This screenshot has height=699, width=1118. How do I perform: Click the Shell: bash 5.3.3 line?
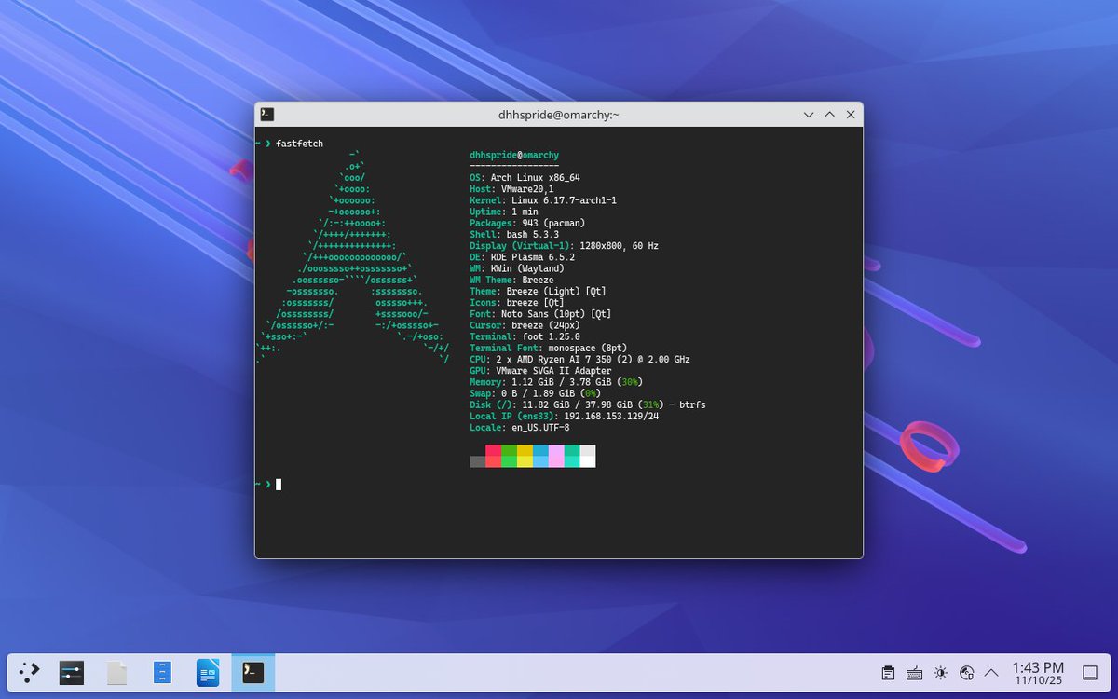pyautogui.click(x=514, y=234)
